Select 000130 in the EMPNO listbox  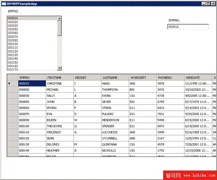coord(32,55)
